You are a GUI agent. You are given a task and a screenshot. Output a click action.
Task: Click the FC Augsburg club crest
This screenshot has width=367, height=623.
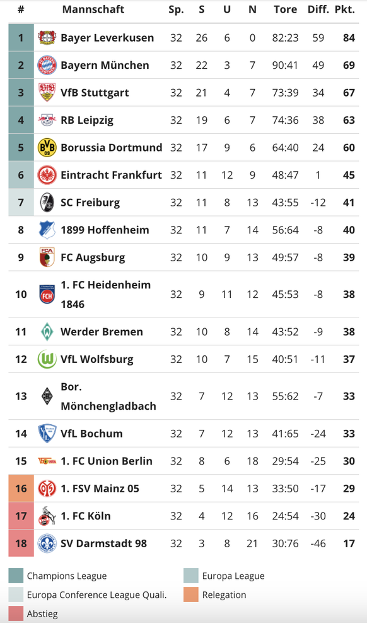(47, 257)
